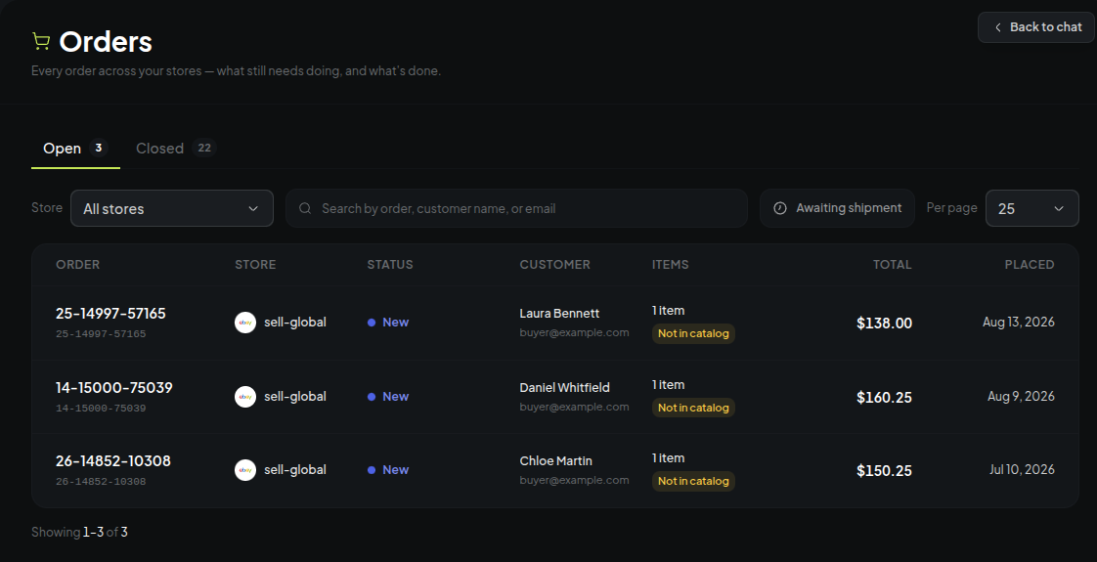Click the 3 count badge on Open tab
The height and width of the screenshot is (562, 1097).
[99, 148]
